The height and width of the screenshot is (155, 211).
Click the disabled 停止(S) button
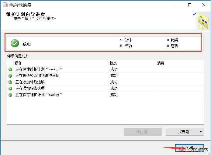[143, 132]
